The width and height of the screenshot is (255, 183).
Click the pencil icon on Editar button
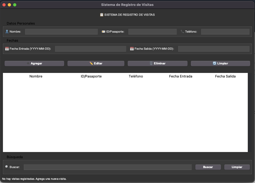point(91,63)
